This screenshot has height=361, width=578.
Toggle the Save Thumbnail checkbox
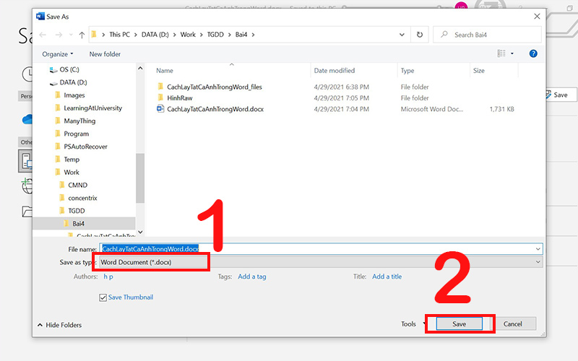(x=103, y=297)
